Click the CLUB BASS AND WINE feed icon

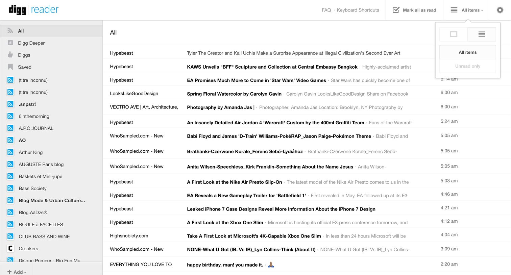tap(10, 236)
